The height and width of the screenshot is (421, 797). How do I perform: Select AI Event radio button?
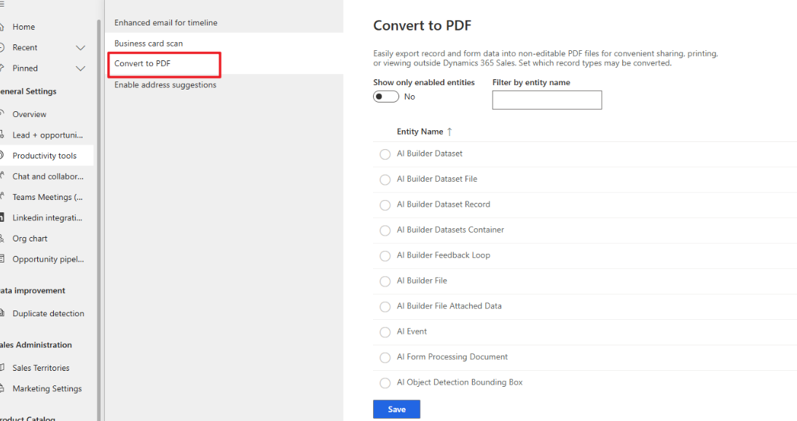tap(385, 332)
